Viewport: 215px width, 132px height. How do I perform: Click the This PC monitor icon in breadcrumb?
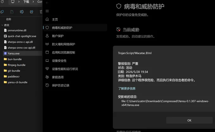[13, 2]
